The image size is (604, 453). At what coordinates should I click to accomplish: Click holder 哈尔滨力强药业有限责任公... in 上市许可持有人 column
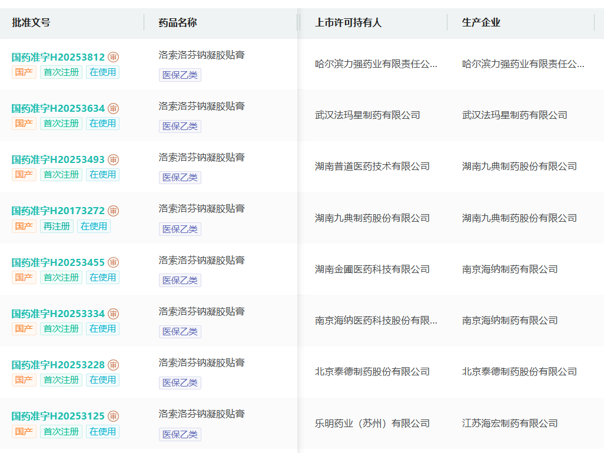pyautogui.click(x=376, y=64)
